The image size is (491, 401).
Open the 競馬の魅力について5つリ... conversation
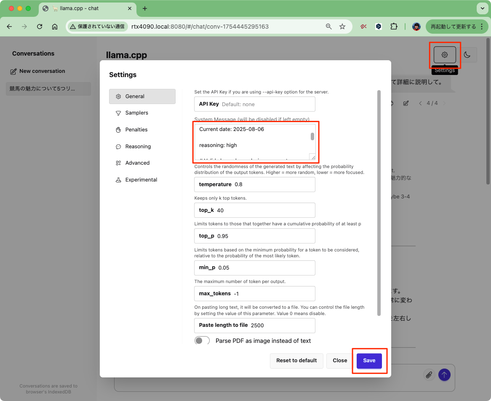coord(48,88)
